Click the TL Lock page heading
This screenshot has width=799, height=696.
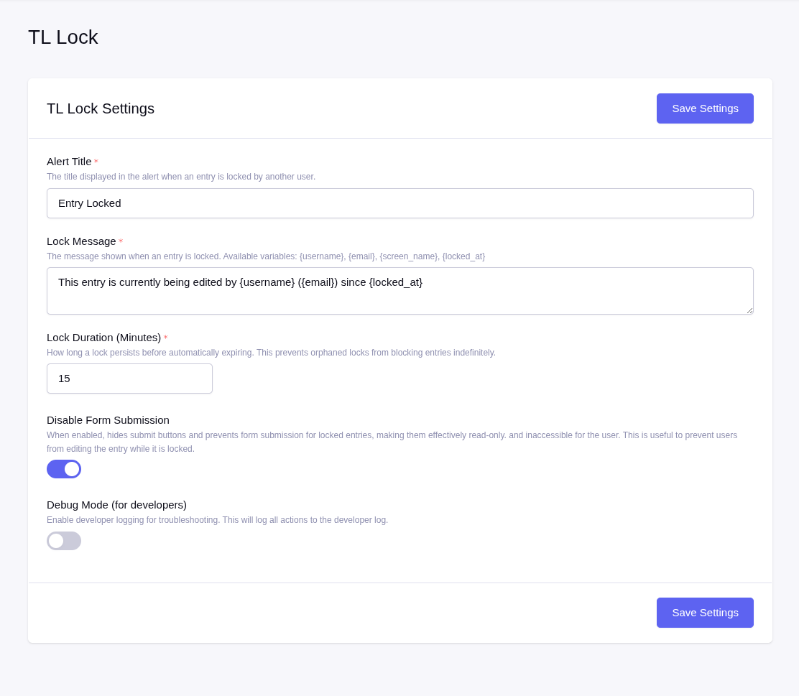63,37
